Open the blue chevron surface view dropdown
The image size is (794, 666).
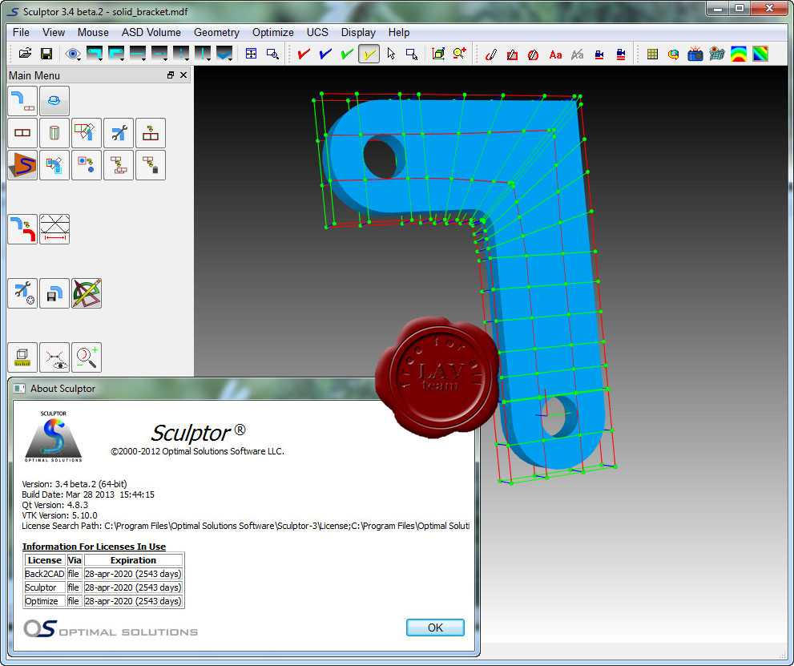[224, 54]
